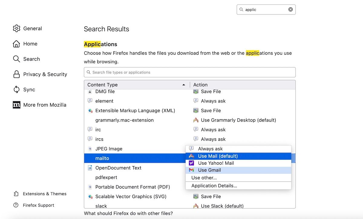The width and height of the screenshot is (363, 219).
Task: Open the Firefox Support link
Action: click(38, 205)
